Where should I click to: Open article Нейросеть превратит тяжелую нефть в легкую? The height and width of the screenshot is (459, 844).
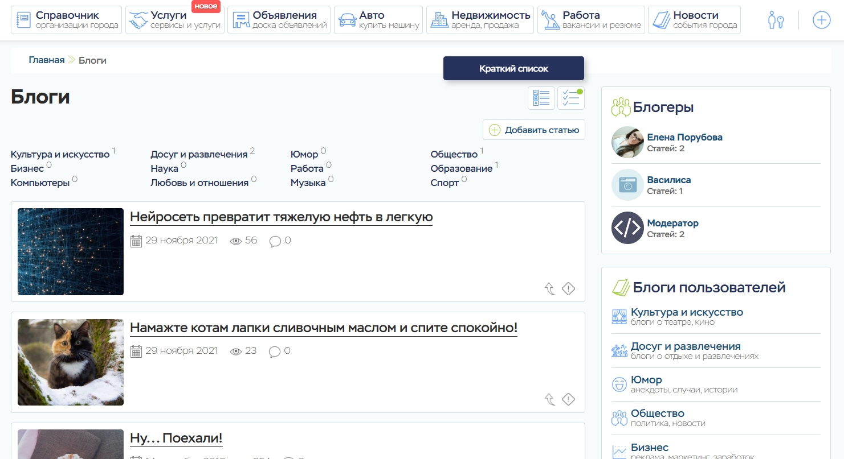click(281, 217)
